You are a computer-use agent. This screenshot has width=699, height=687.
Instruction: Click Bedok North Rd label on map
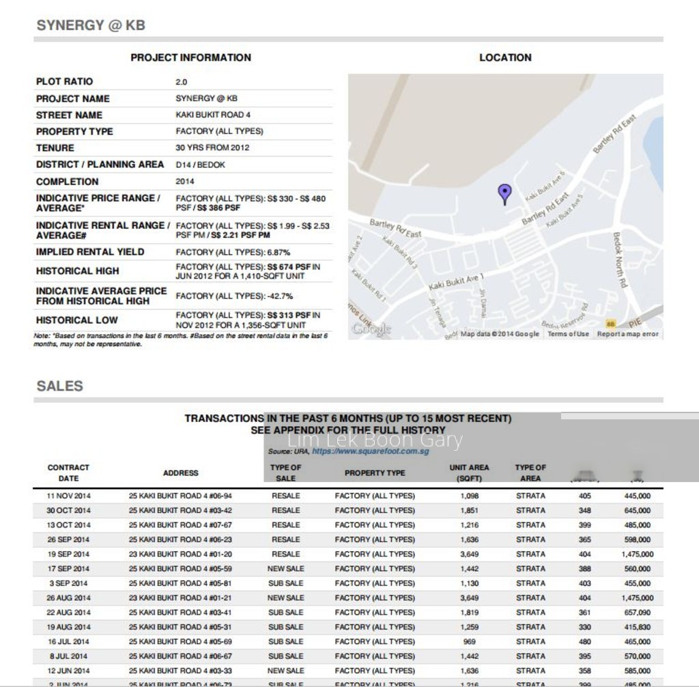(620, 260)
